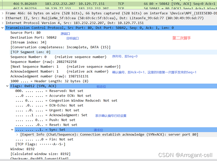The width and height of the screenshot is (217, 161).
Task: Collapse the Syn: Set expander arrow
Action: 12,130
